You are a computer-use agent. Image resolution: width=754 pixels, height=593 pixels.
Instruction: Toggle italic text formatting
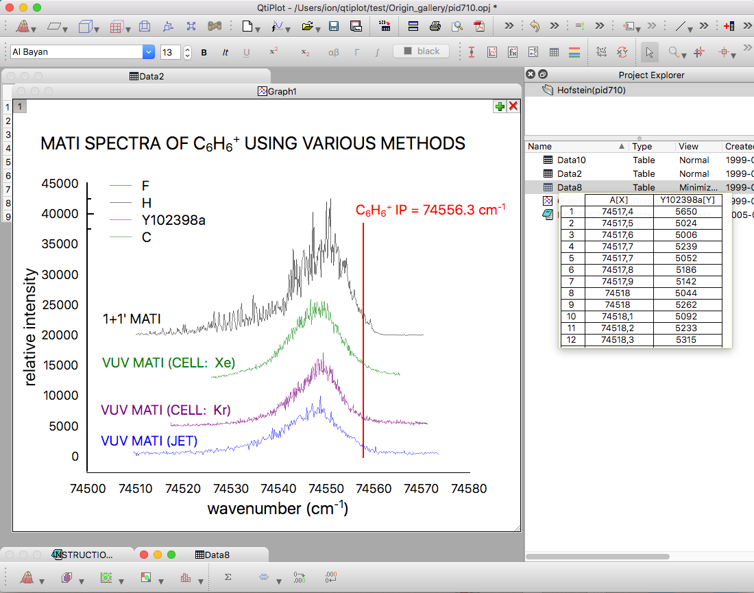tap(225, 52)
